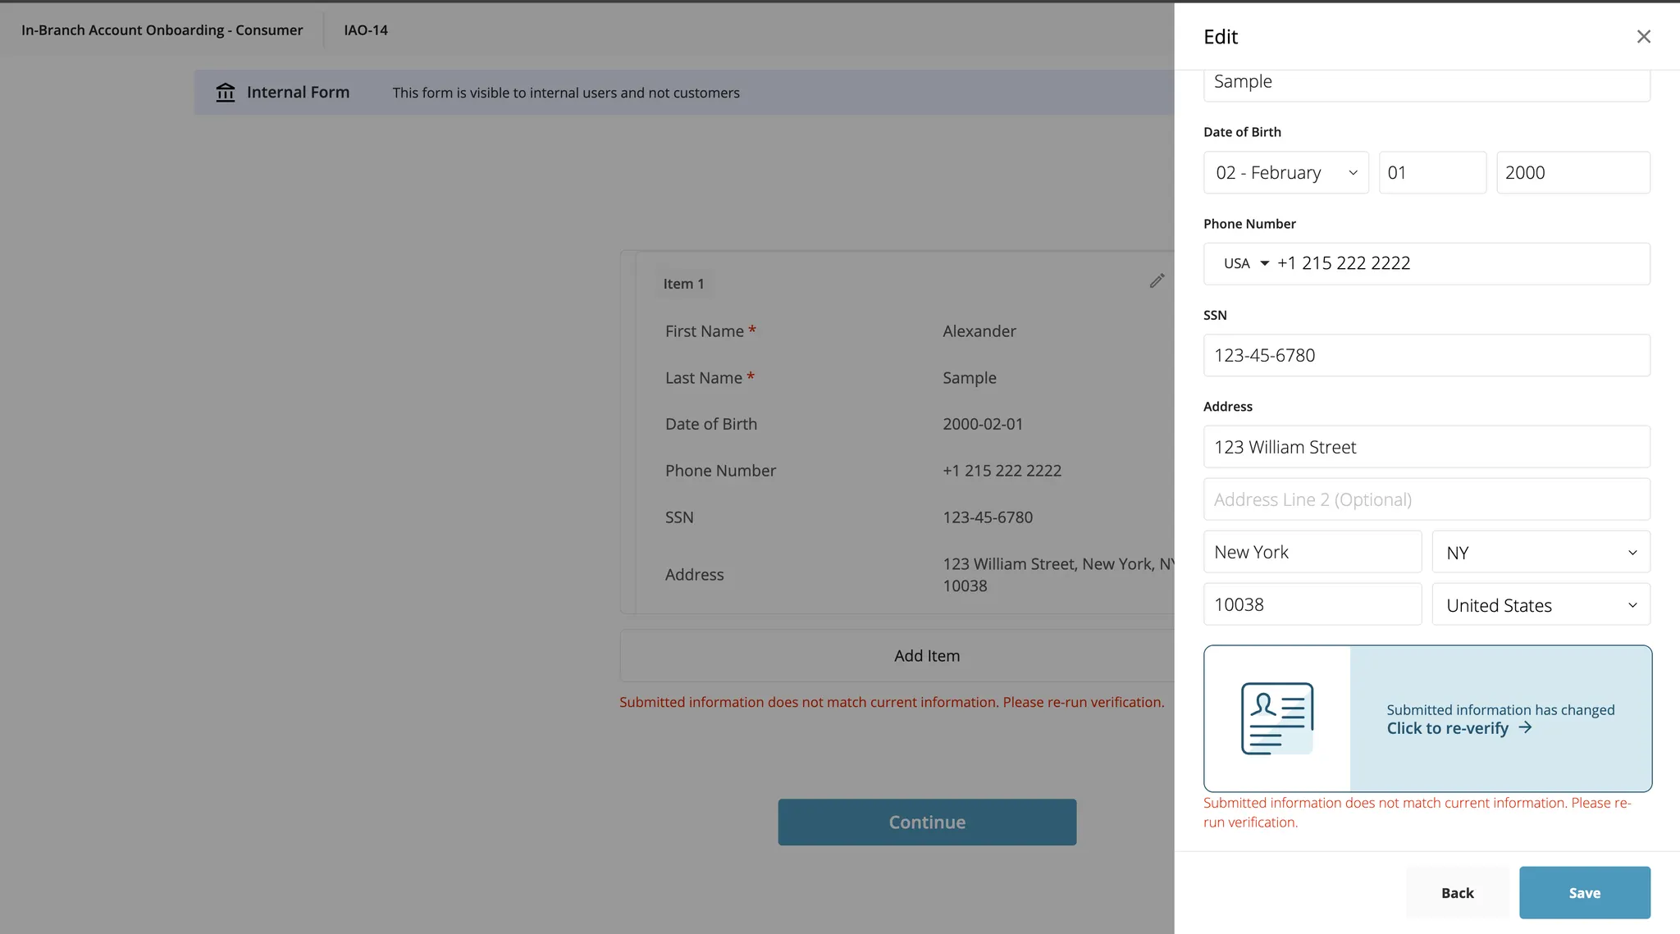Click the SSN input field
Screen dimensions: 1680x934
point(1426,356)
